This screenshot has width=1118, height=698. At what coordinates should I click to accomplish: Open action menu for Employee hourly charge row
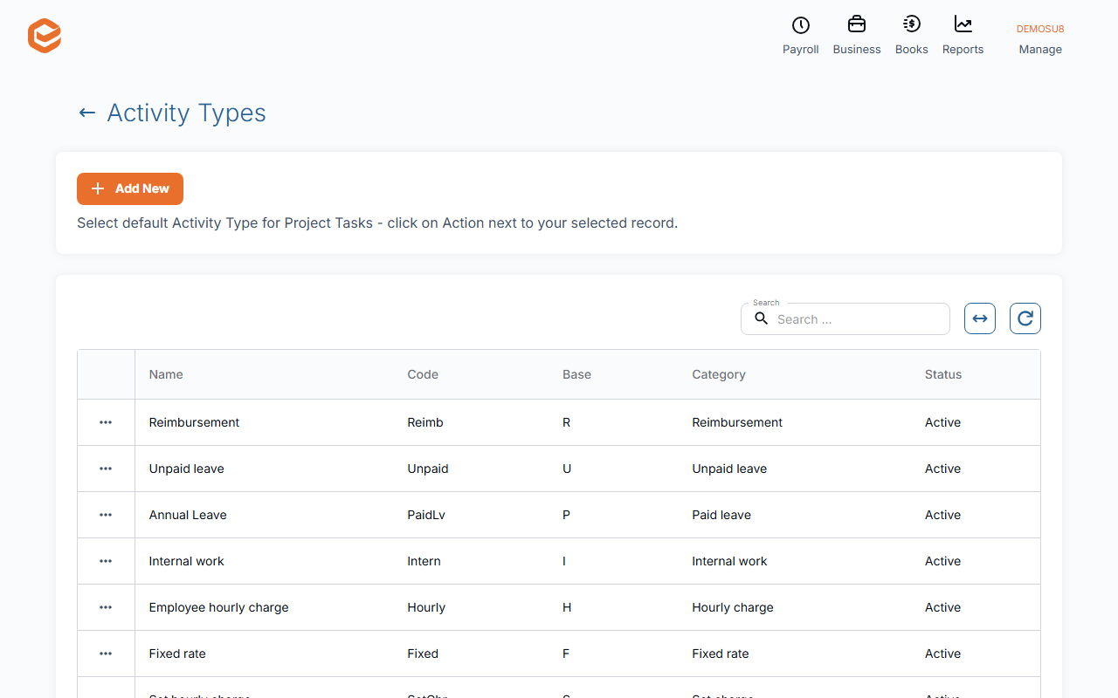tap(106, 607)
